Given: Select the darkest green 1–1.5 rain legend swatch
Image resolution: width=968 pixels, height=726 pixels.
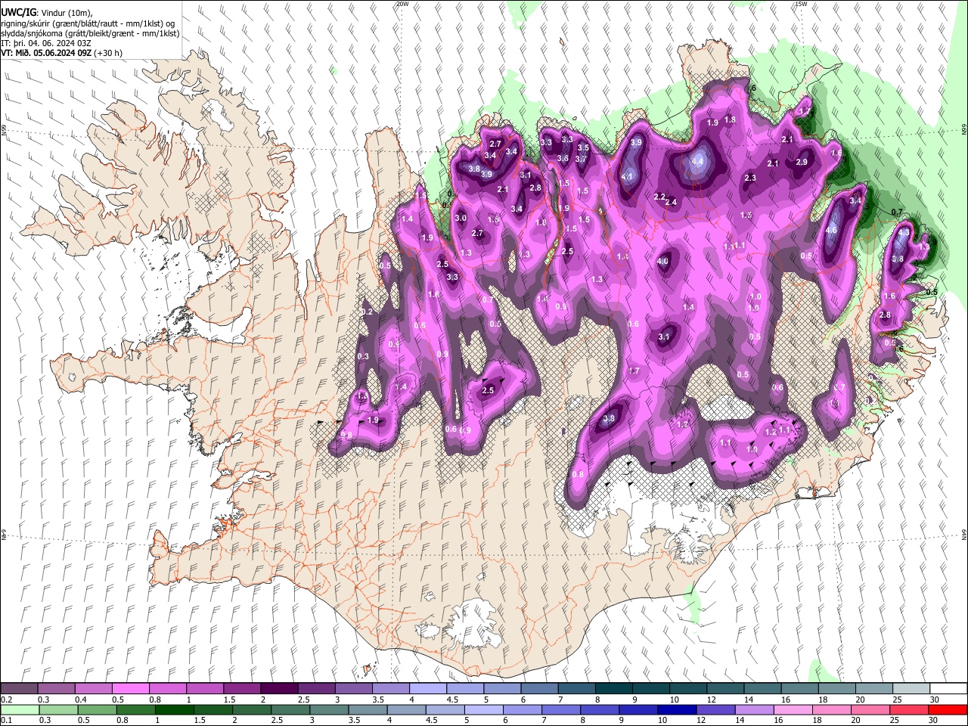Looking at the screenshot, I should point(172,709).
